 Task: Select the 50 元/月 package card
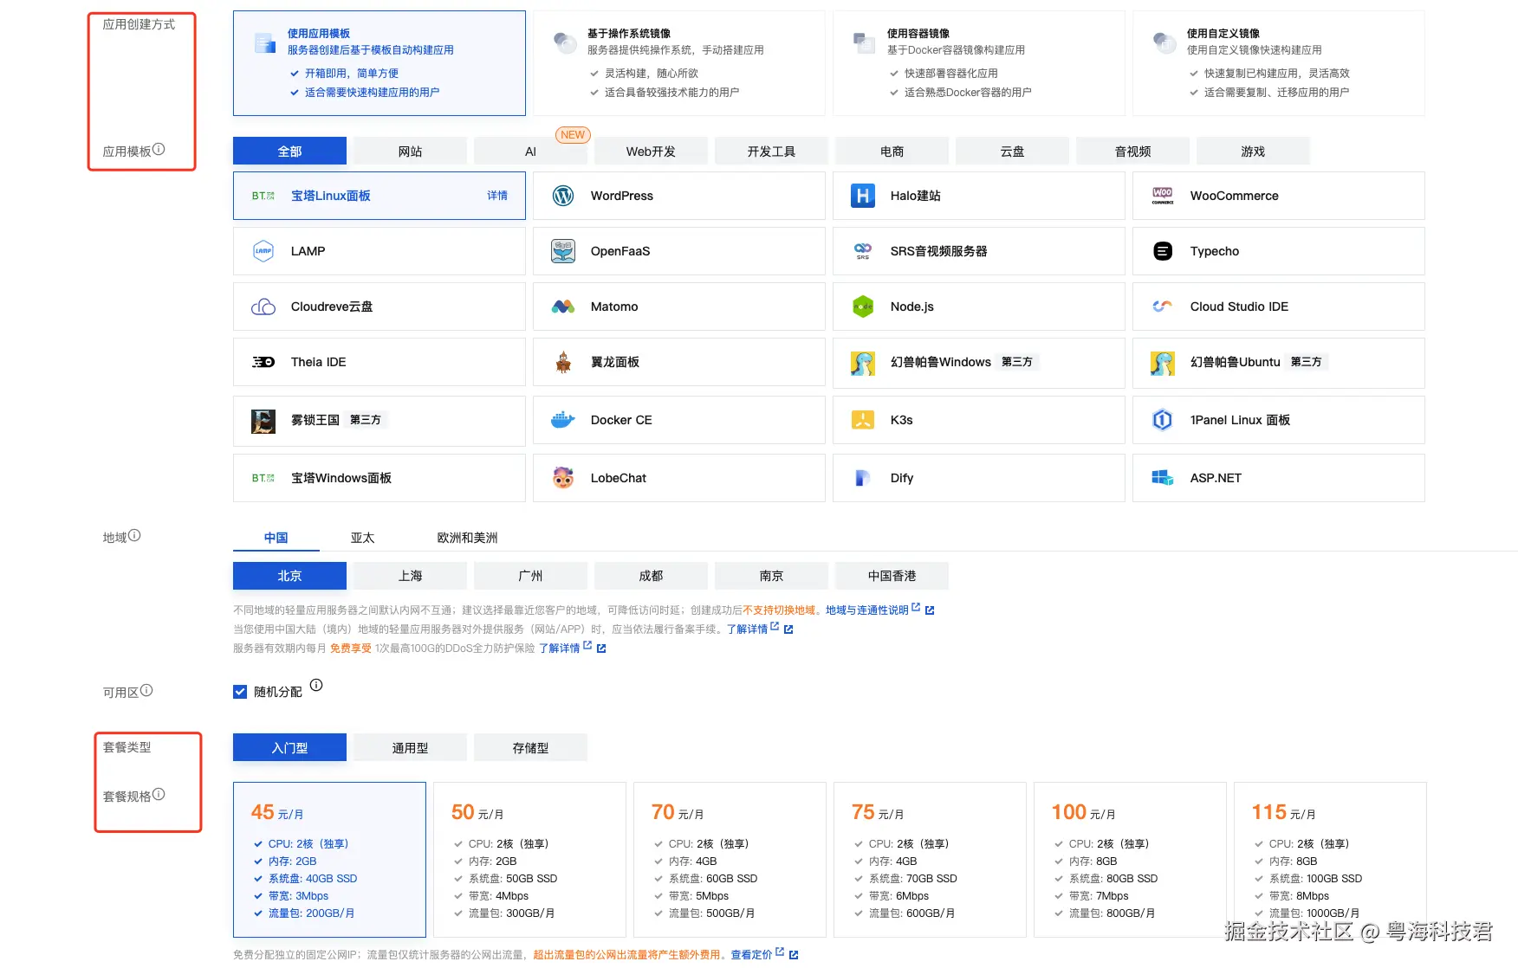point(529,860)
